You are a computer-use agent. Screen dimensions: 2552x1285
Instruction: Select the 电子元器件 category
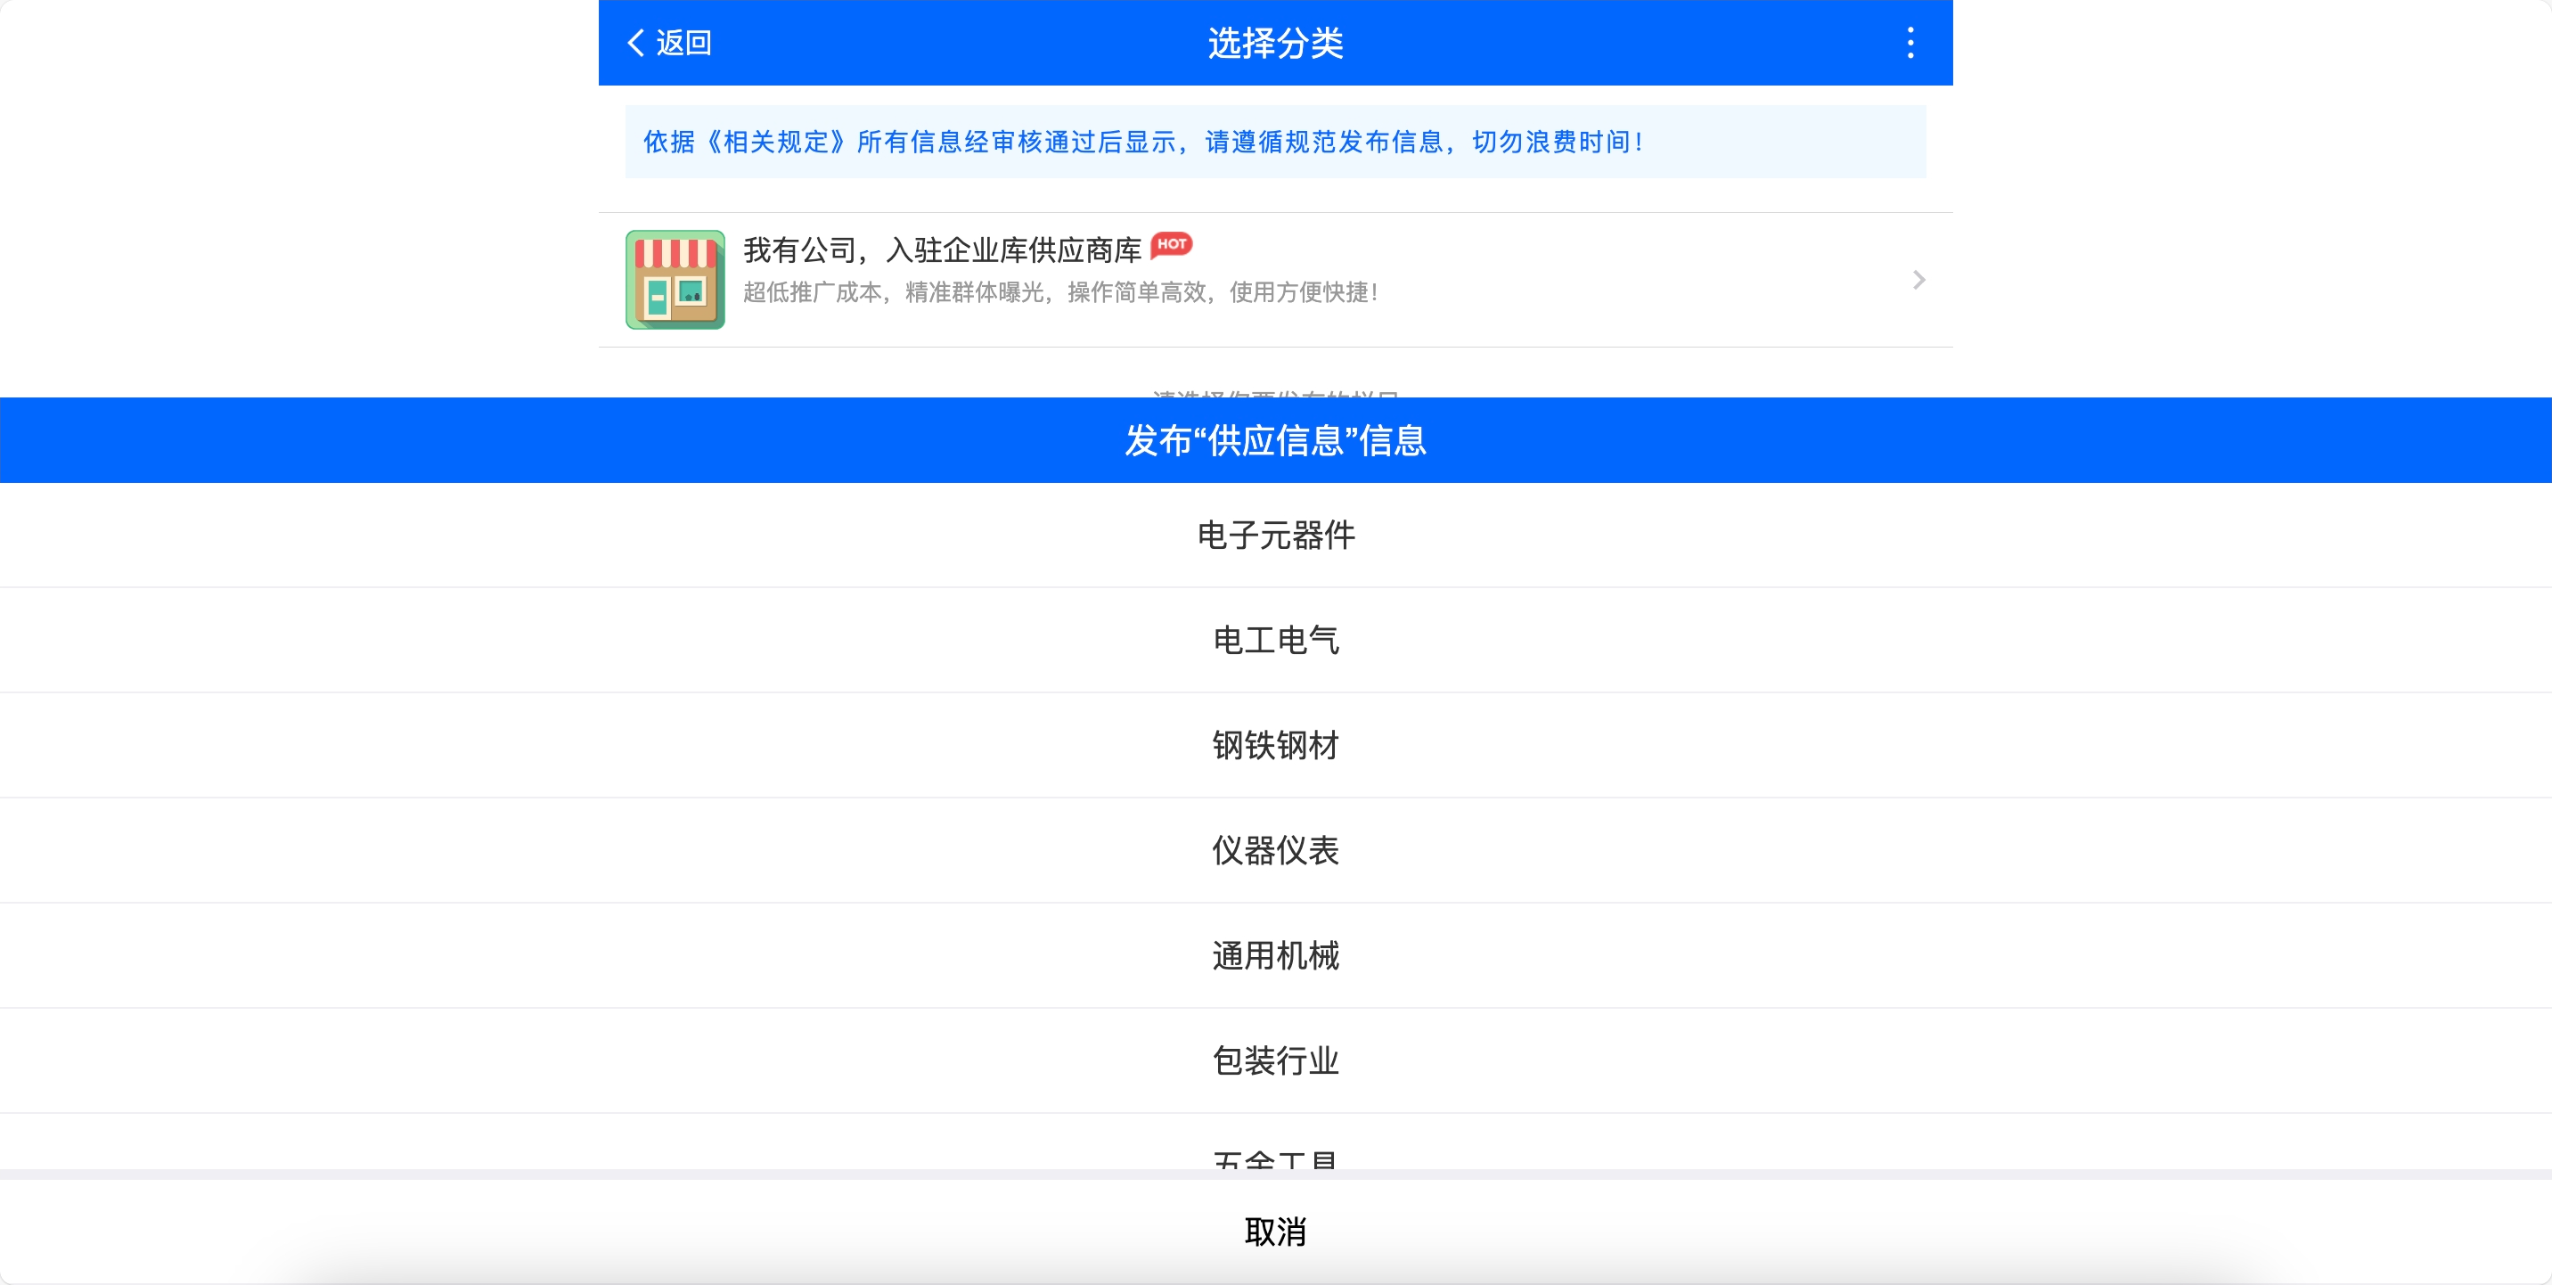1276,535
